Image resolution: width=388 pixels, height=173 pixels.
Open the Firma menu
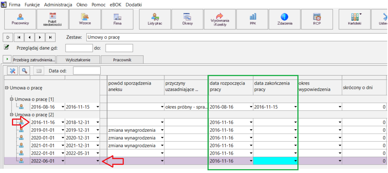[x=15, y=5]
